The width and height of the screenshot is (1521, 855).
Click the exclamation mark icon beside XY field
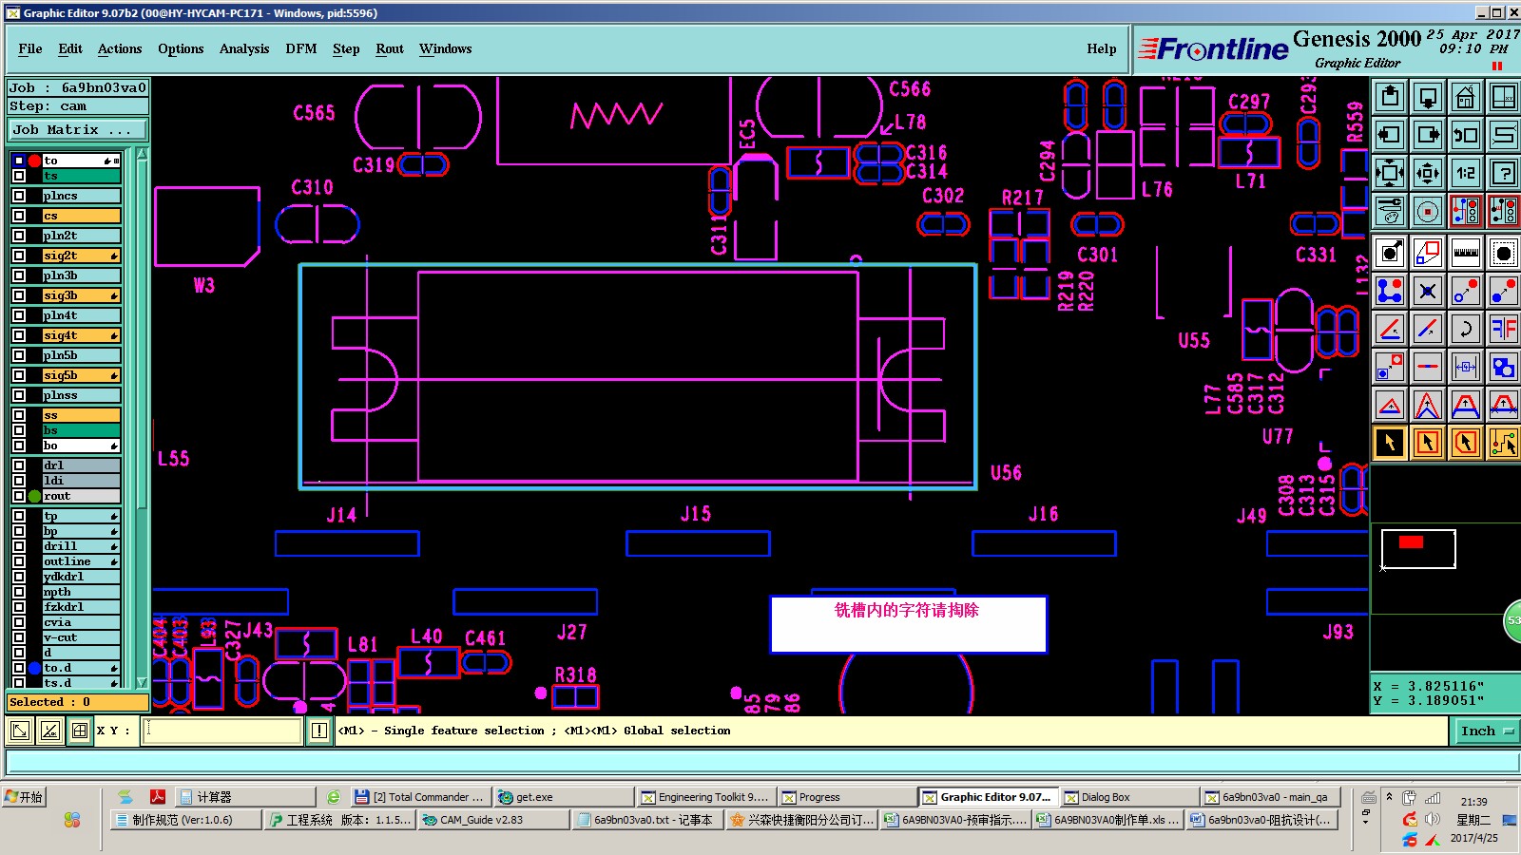(x=319, y=731)
